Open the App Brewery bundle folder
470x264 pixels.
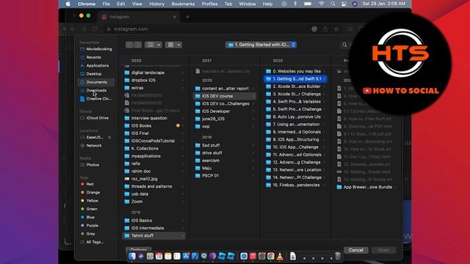tap(366, 187)
